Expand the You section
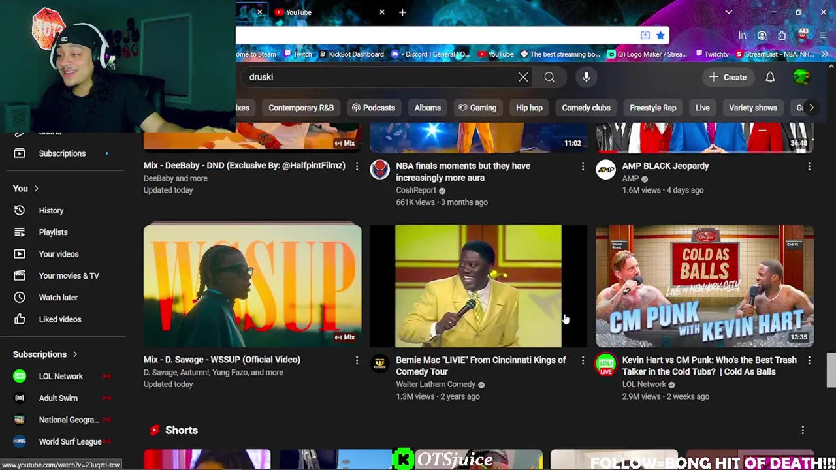The image size is (836, 470). pyautogui.click(x=26, y=189)
